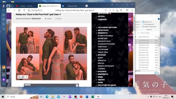Screen dimensions: 176x99
Task: Open КОСМЕТИКА subcategory
Action: (103, 38)
